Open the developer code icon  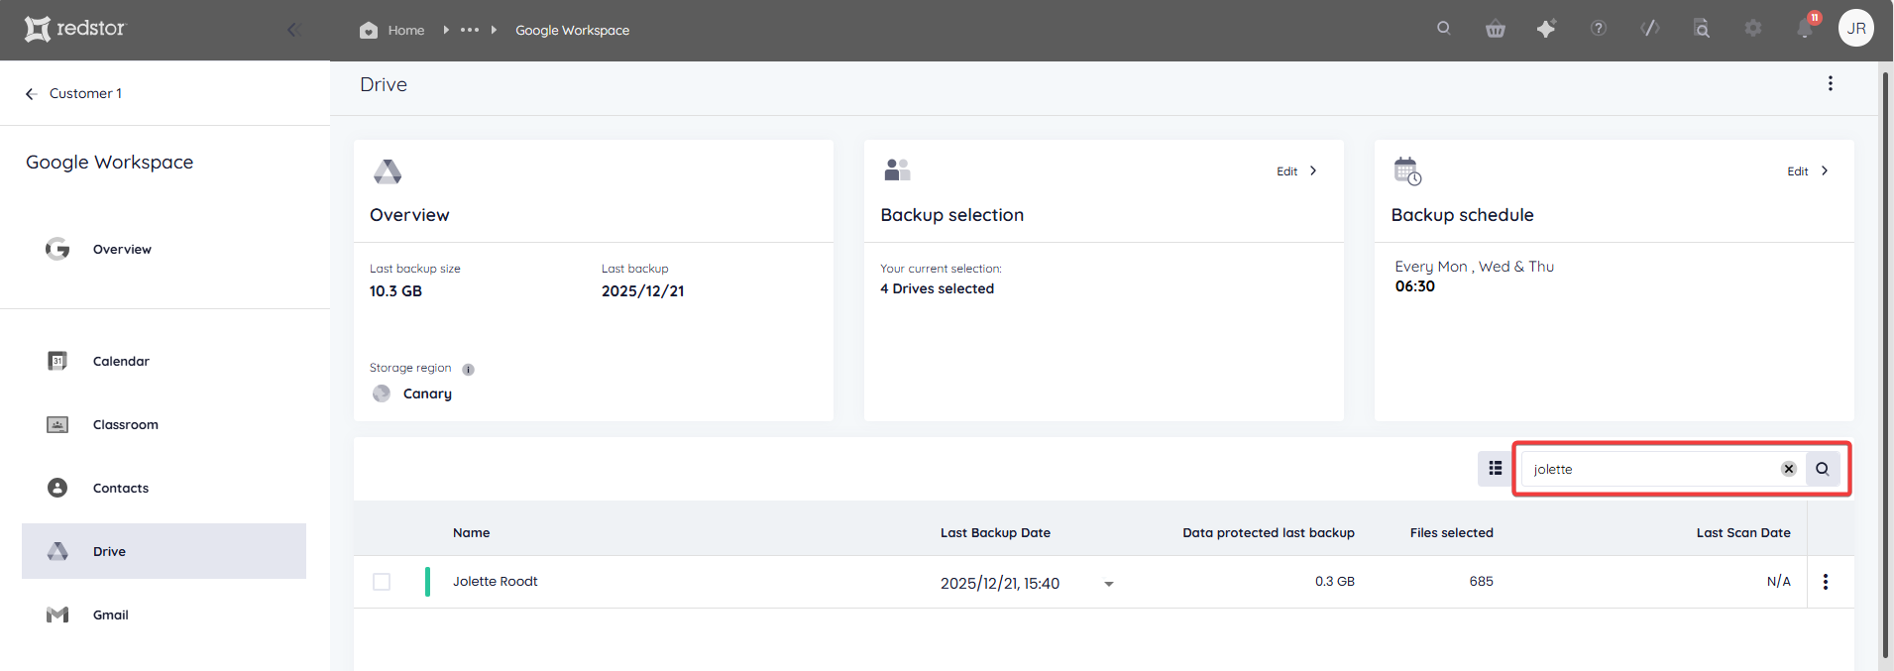tap(1649, 29)
